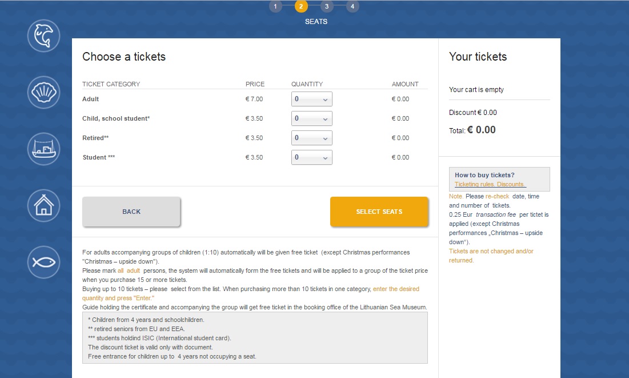Screen dimensions: 629x378
Task: Select step 4 circle in progress bar
Action: (x=352, y=6)
